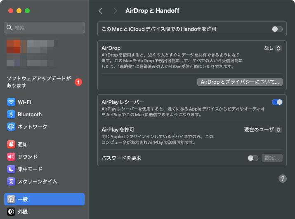The height and width of the screenshot is (219, 295).
Task: Click the ネットワーク globe icon
Action: coord(11,127)
